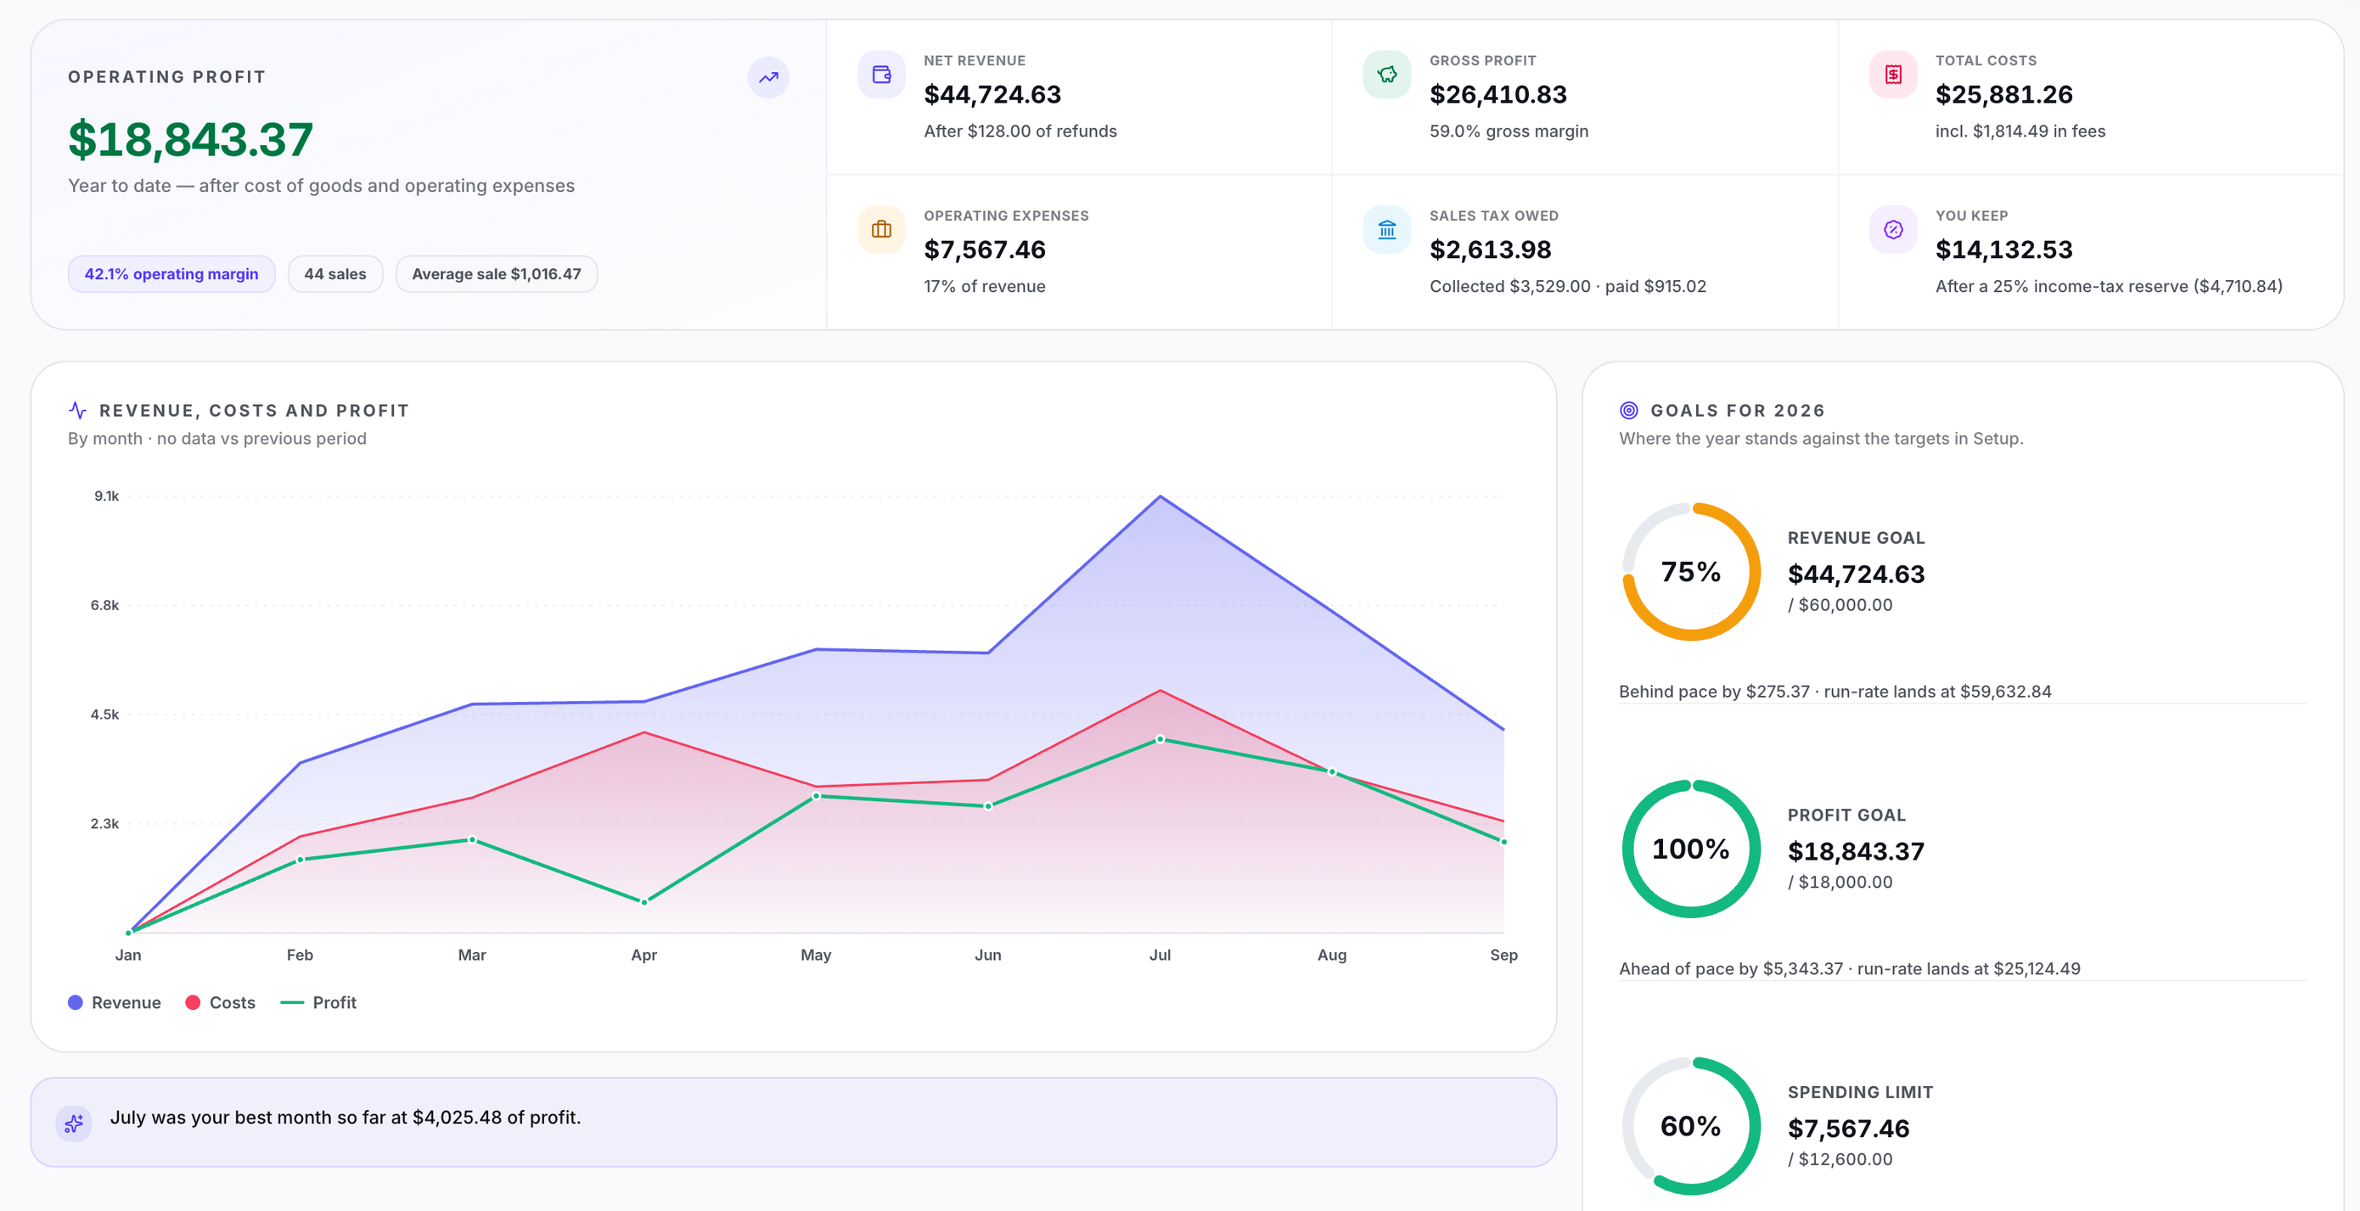Click the pulse icon beside Revenue, Costs and Profit

pyautogui.click(x=78, y=411)
